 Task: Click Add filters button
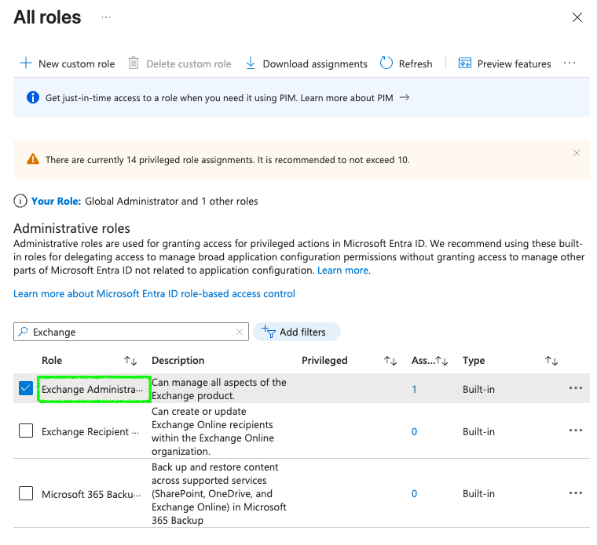point(297,332)
